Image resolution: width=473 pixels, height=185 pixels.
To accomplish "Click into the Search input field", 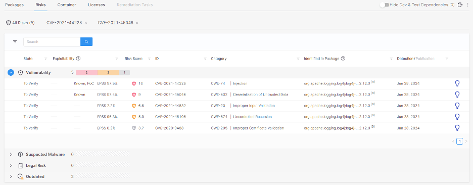I will pyautogui.click(x=52, y=41).
